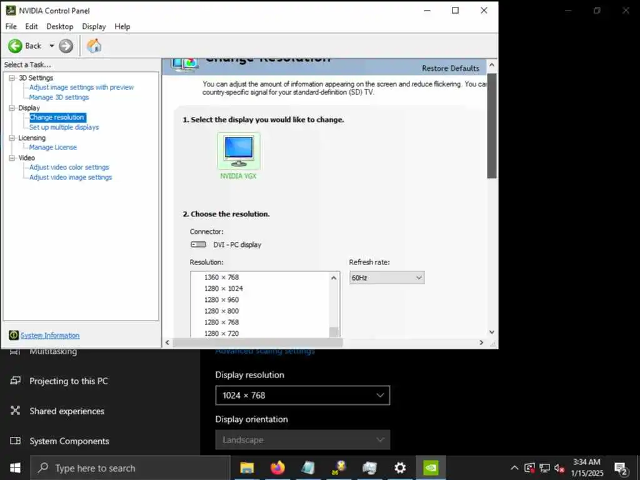640x480 pixels.
Task: Click the grey Forward arrow icon
Action: tap(66, 46)
